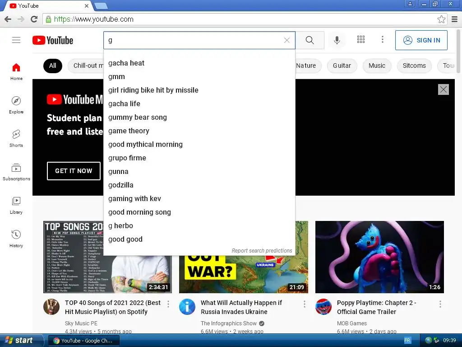This screenshot has width=462, height=347.
Task: Open Explore in sidebar
Action: point(16,105)
